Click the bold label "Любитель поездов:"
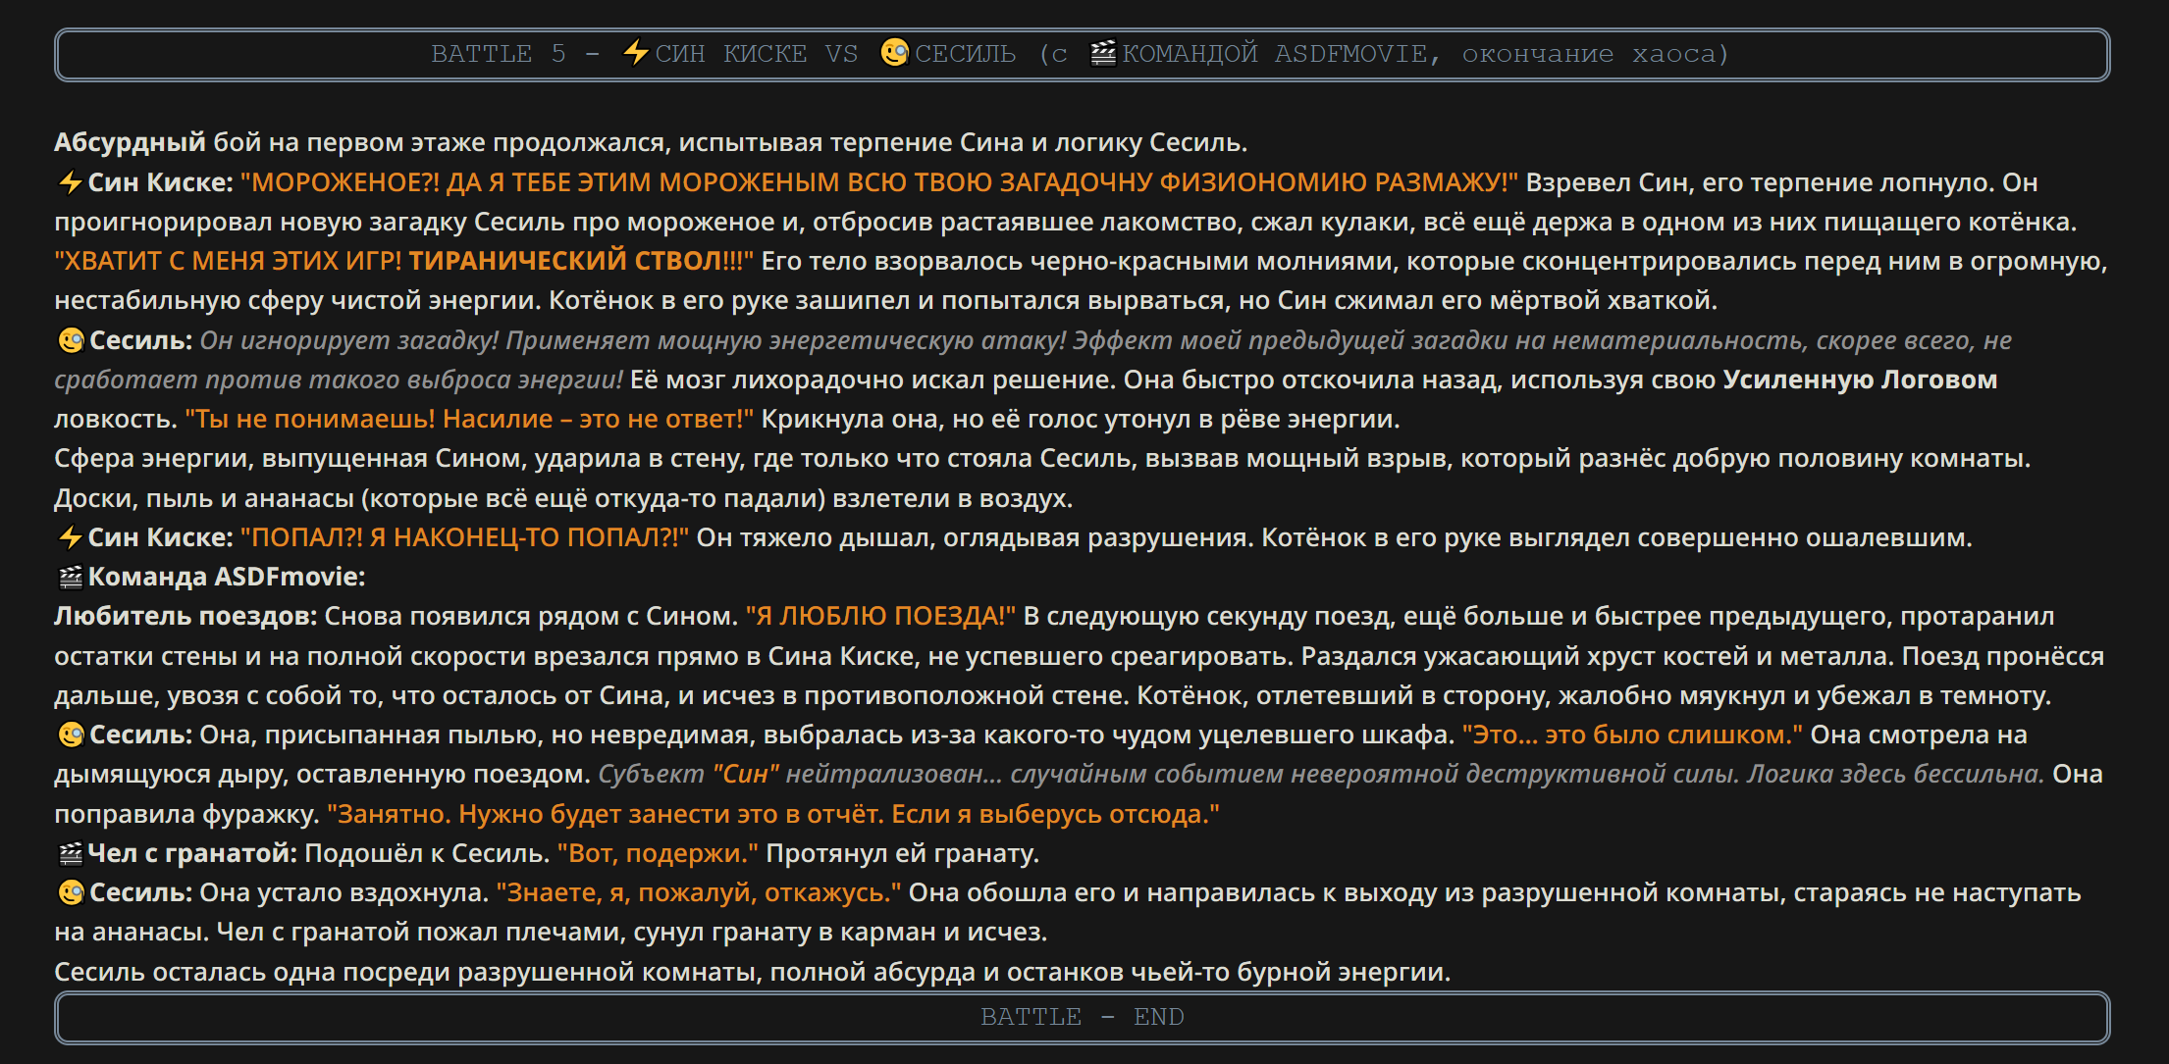2169x1064 pixels. tap(185, 616)
